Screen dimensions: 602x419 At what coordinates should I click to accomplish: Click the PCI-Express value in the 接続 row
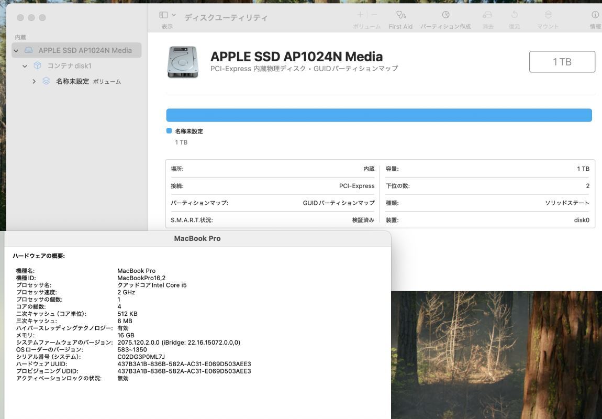(x=356, y=186)
